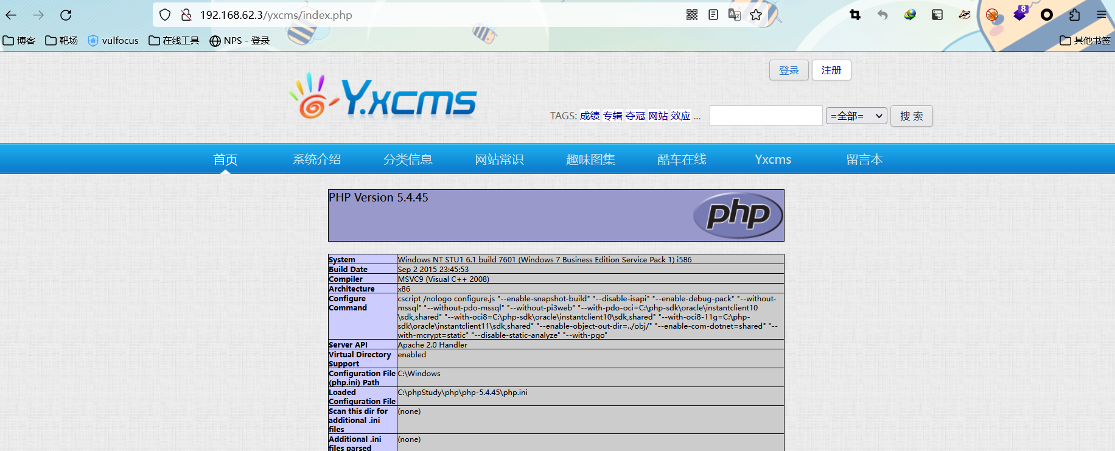Click the Windows NT STU1 system value

(x=545, y=259)
